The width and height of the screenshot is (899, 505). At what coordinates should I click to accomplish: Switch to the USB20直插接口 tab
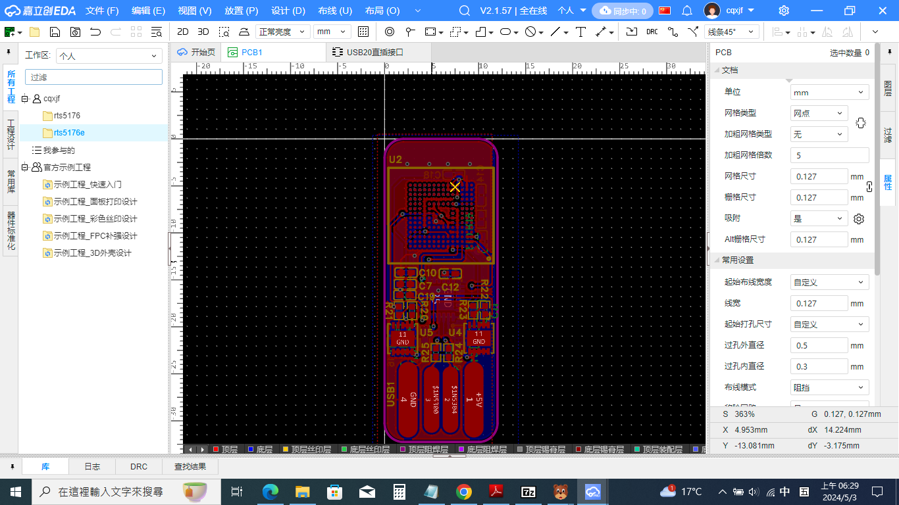(375, 52)
